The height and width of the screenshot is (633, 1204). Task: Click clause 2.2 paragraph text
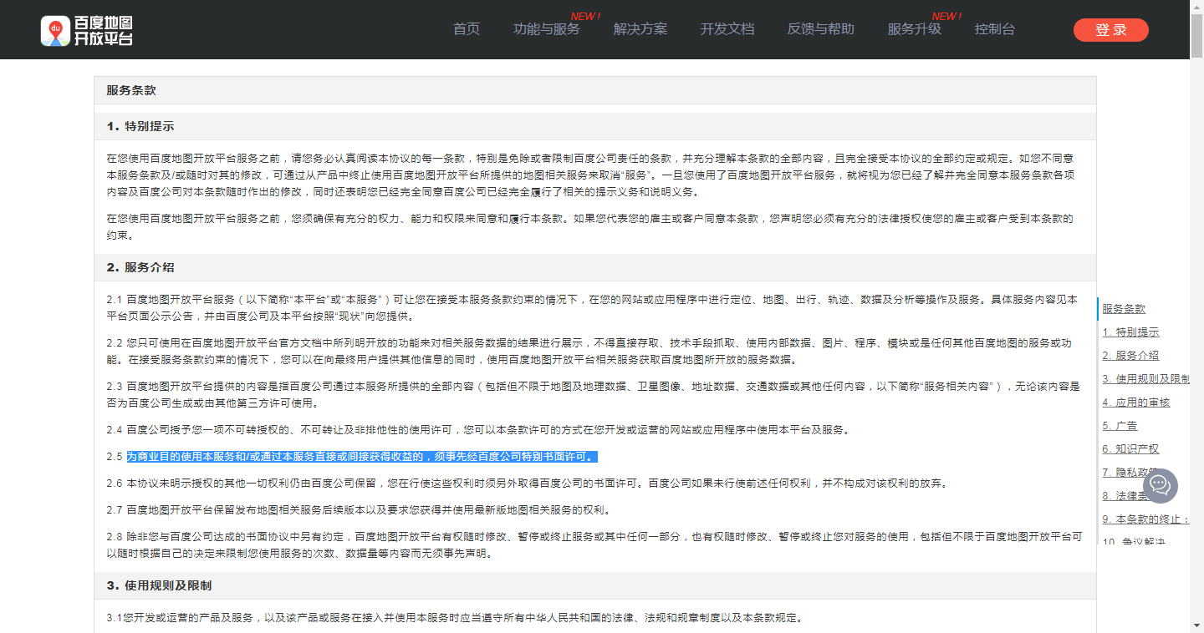(x=589, y=352)
